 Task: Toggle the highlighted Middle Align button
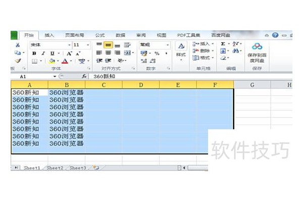pyautogui.click(x=108, y=45)
